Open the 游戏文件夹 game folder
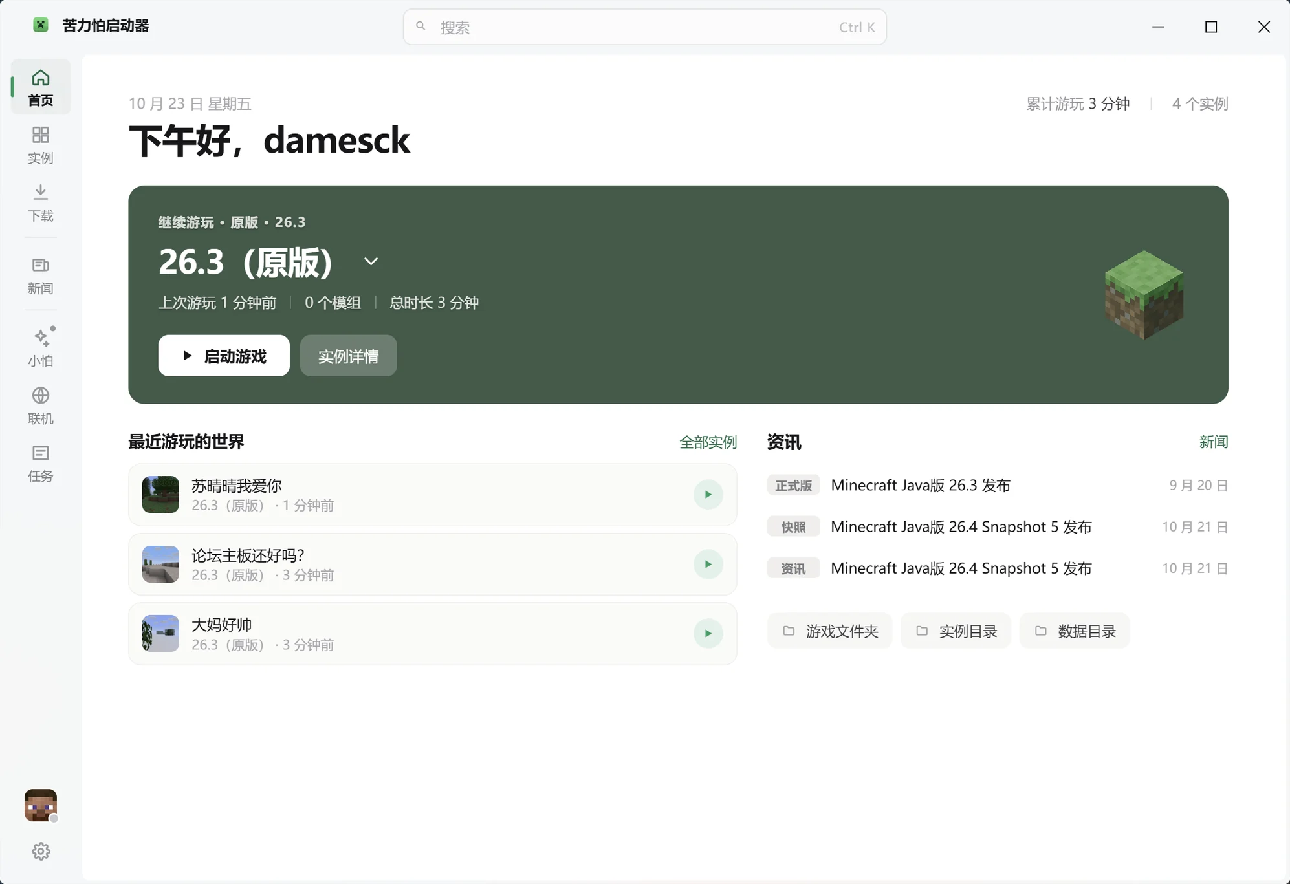Screen dimensions: 1290x884 (x=829, y=631)
